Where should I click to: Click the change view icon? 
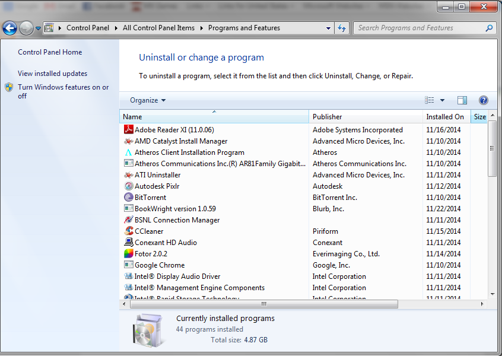click(430, 100)
